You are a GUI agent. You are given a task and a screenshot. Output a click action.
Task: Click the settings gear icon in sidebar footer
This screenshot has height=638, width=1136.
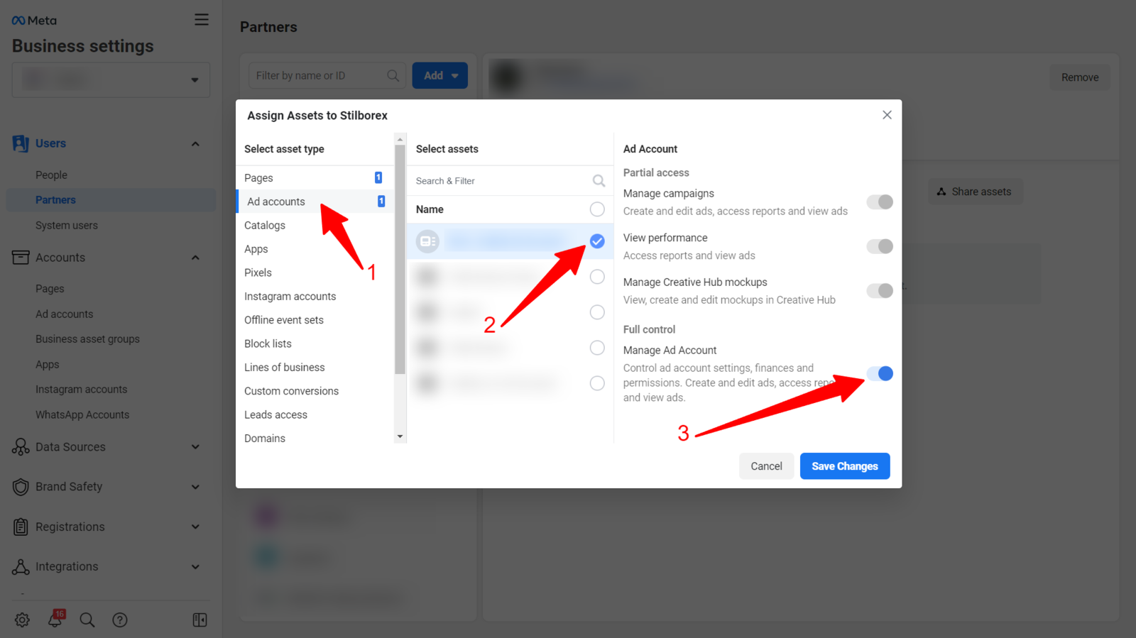point(22,620)
